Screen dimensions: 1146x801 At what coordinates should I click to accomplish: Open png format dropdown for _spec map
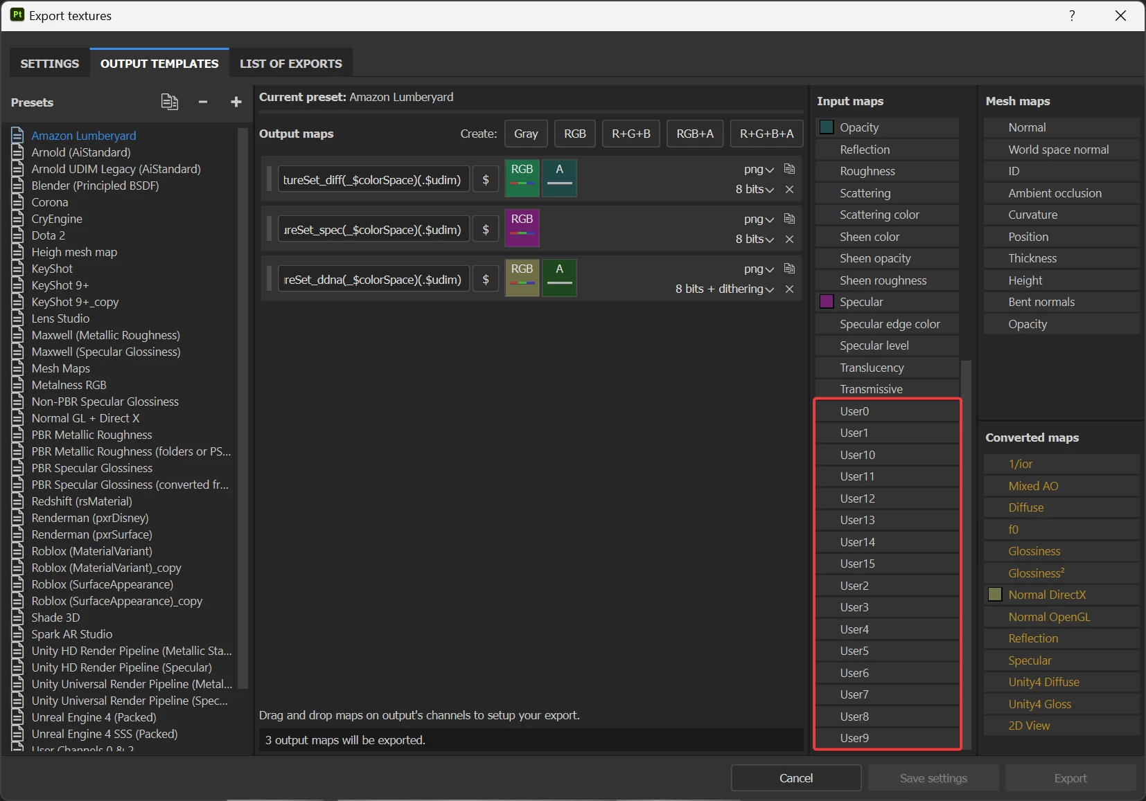[759, 219]
